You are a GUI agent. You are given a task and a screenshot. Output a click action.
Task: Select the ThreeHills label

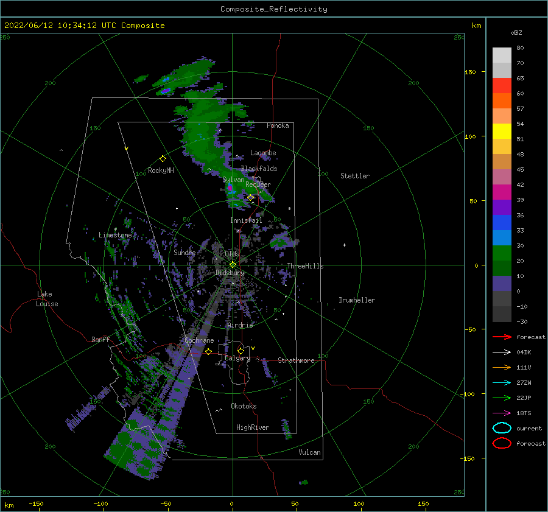point(306,266)
